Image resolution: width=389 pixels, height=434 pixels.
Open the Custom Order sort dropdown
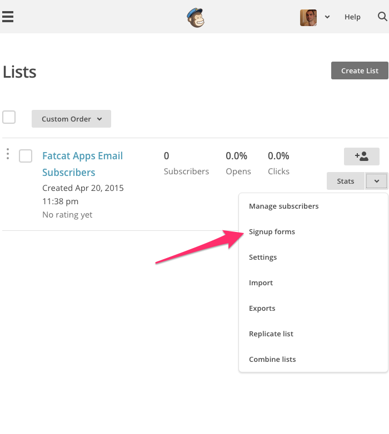[71, 119]
